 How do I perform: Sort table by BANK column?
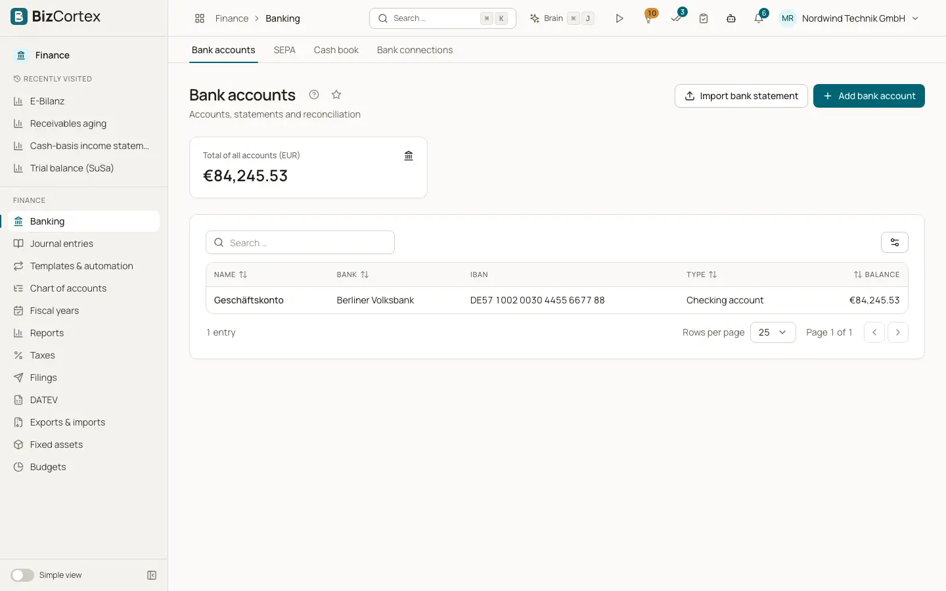click(x=353, y=274)
